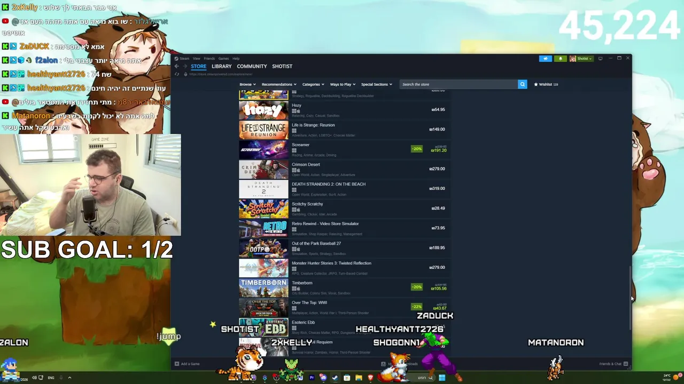684x384 pixels.
Task: Reload the store page with refresh icon
Action: coord(177,74)
